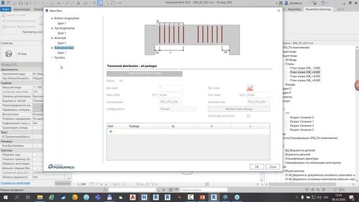Click the Start offset O1 input field
Viewport: 359px width, 202px height.
pos(171,95)
